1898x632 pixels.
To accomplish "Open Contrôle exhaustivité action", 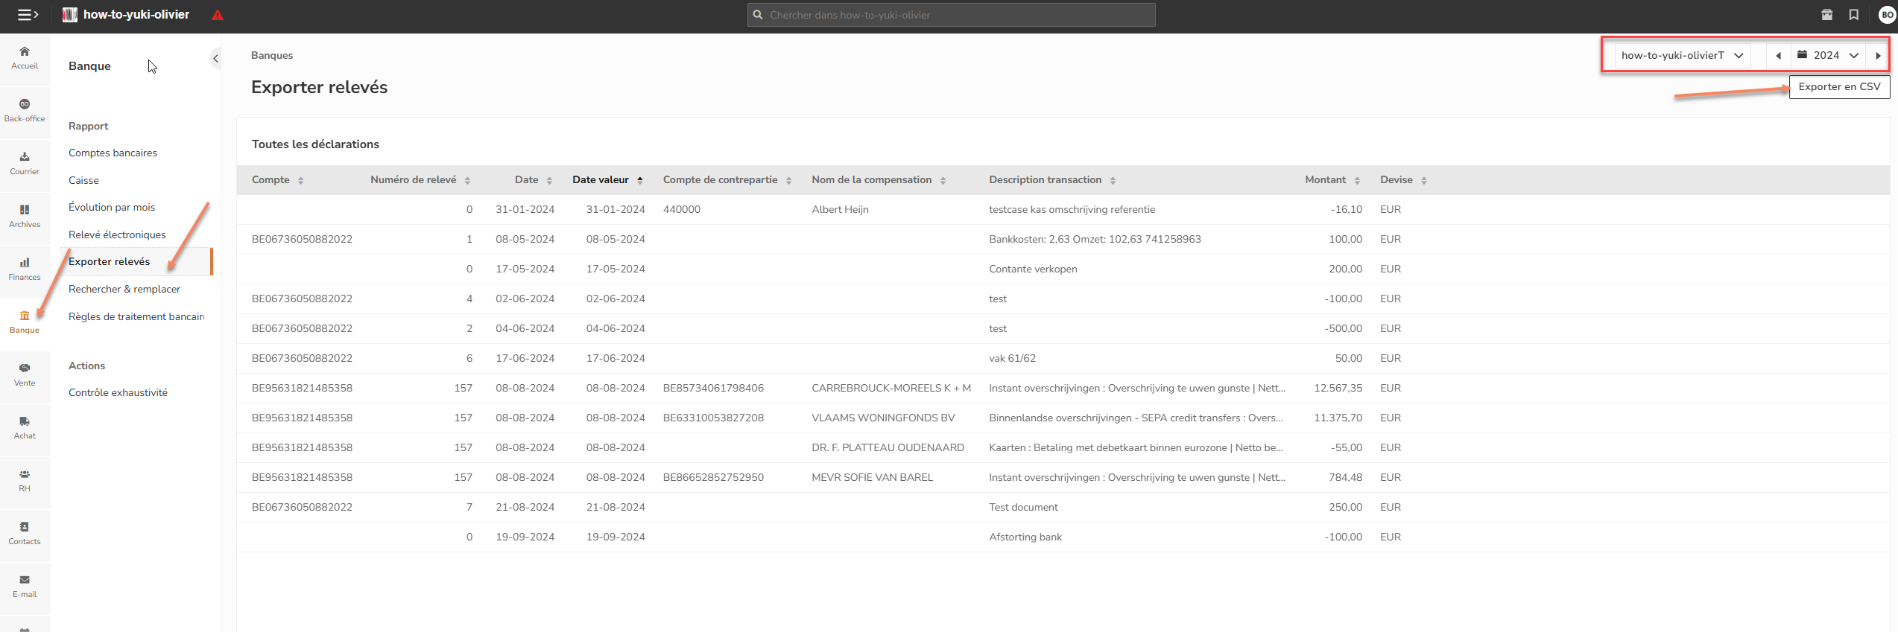I will coord(118,392).
